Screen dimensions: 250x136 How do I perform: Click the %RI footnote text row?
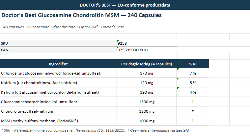95,130
